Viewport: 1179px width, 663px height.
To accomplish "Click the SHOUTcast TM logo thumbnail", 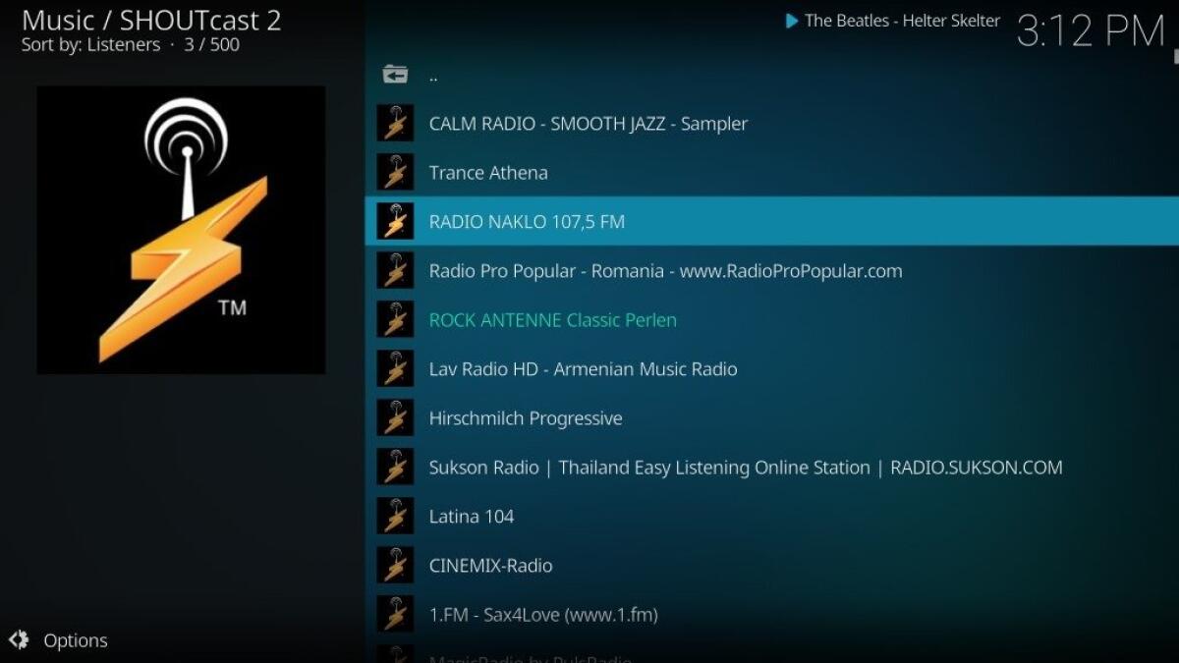I will [x=180, y=229].
